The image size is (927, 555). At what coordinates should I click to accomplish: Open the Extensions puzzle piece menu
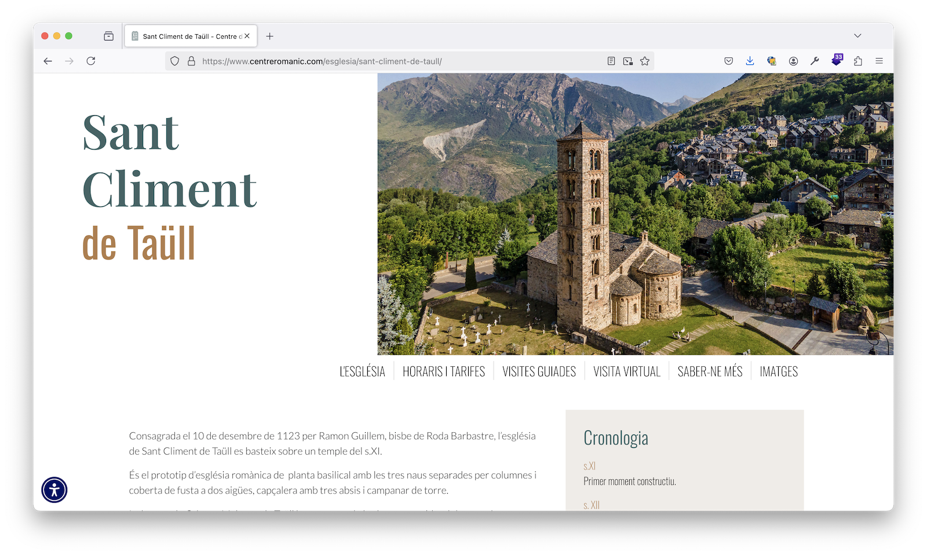click(x=858, y=61)
